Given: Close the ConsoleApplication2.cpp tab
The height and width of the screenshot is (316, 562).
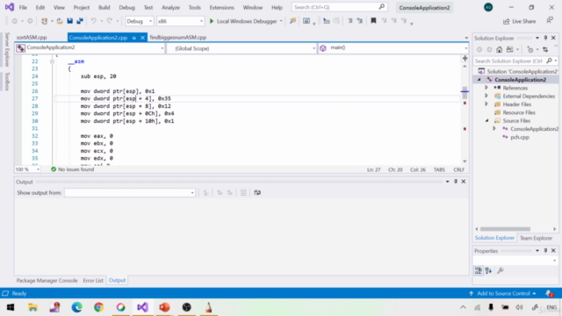Looking at the screenshot, I should 142,38.
